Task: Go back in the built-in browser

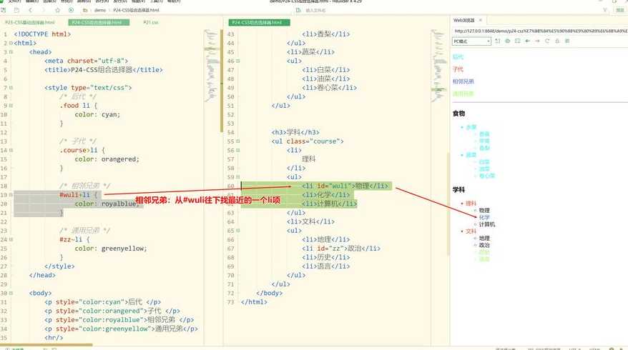Action: (x=527, y=41)
